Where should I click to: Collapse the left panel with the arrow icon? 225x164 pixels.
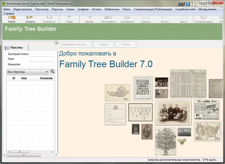[56, 43]
